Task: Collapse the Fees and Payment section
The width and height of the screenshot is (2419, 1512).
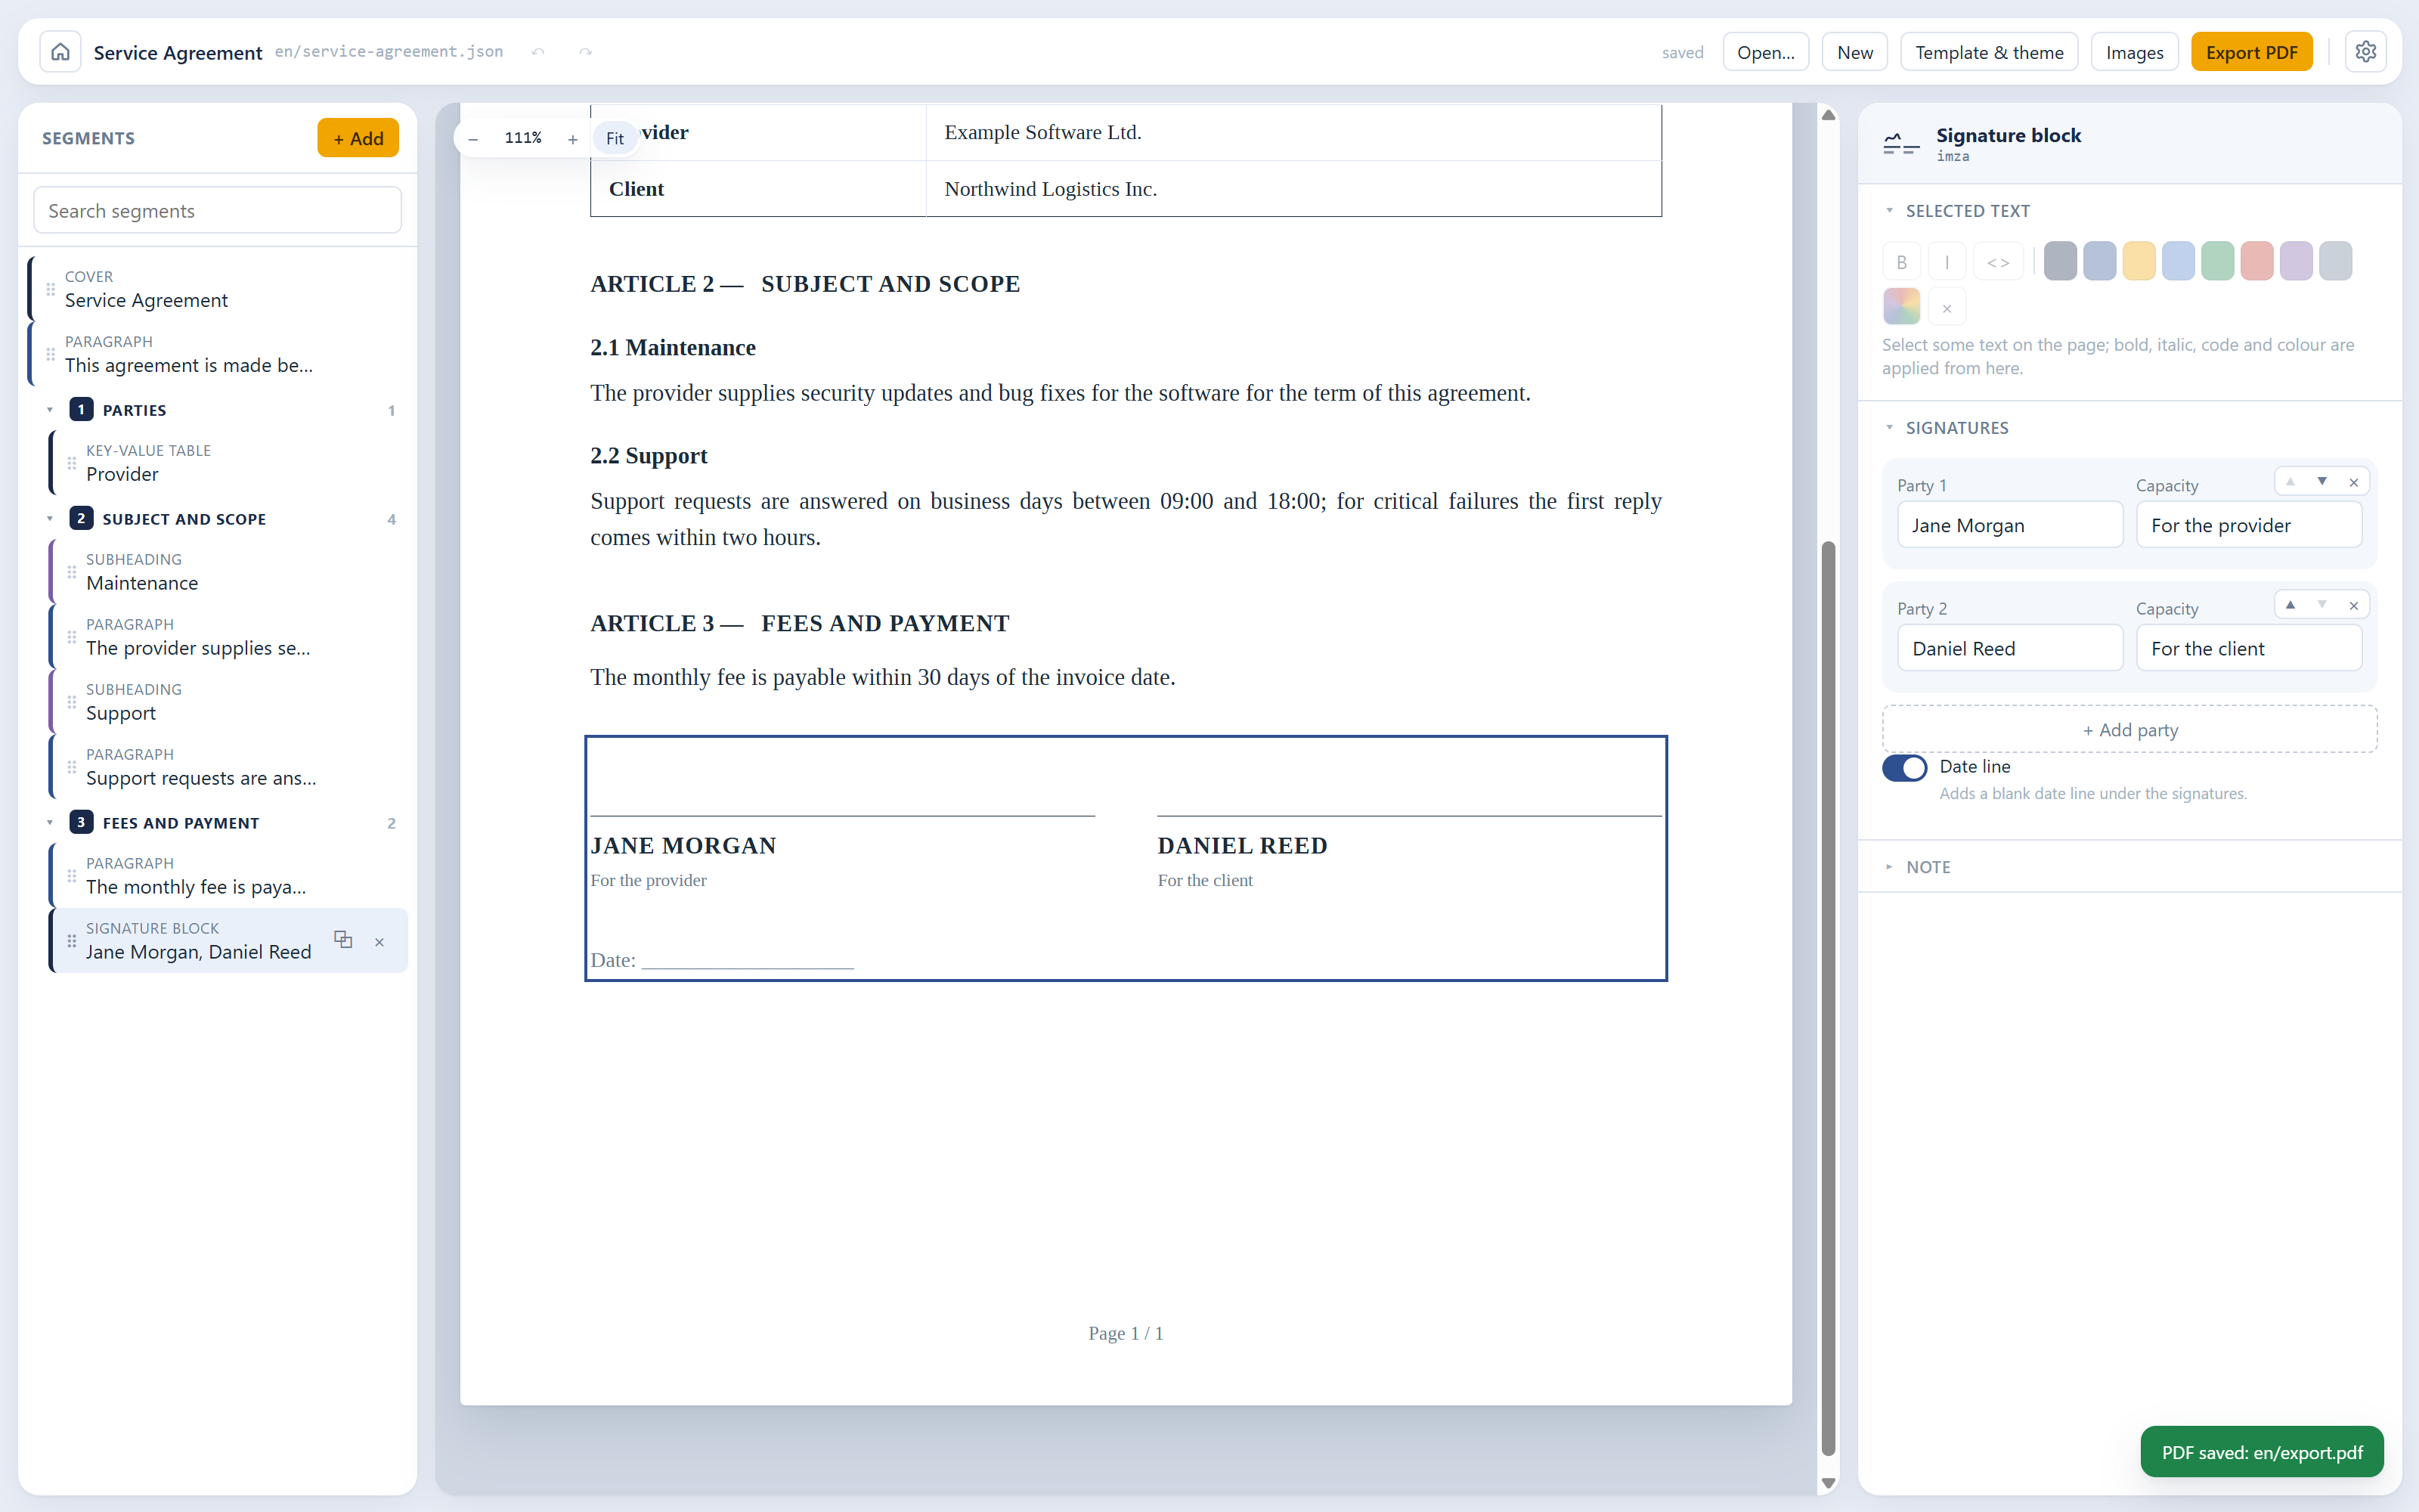Action: pos(50,823)
